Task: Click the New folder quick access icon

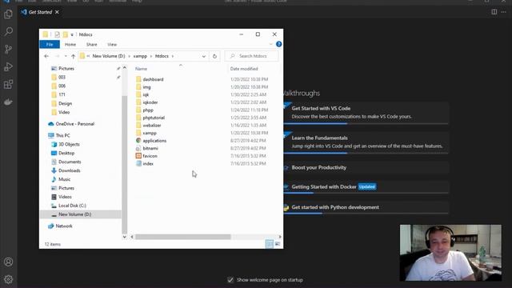Action: pos(66,34)
